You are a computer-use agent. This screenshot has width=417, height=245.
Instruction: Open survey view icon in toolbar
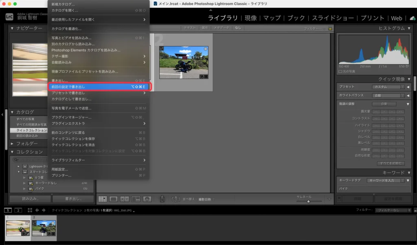coord(136,199)
